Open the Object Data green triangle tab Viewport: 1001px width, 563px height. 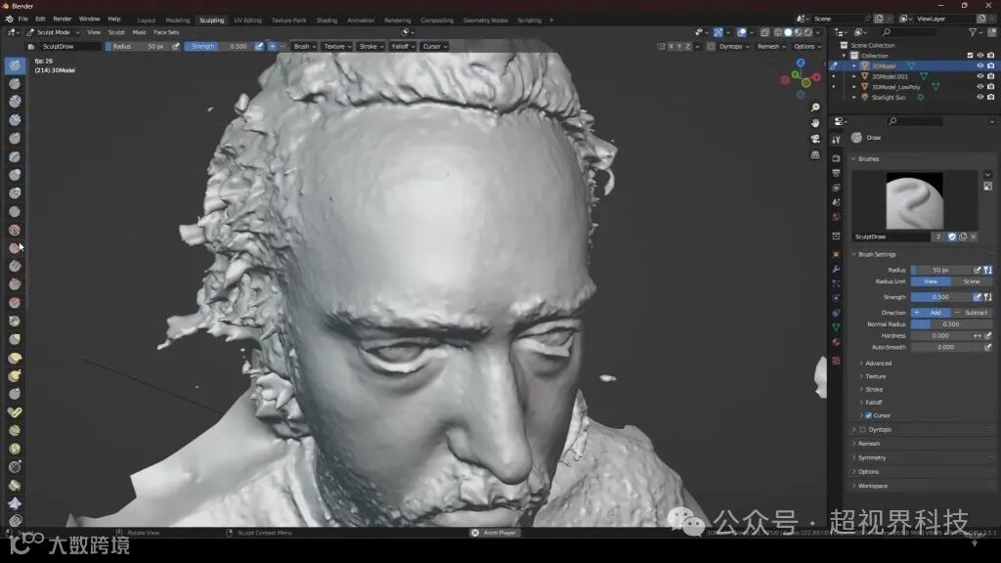pos(836,327)
